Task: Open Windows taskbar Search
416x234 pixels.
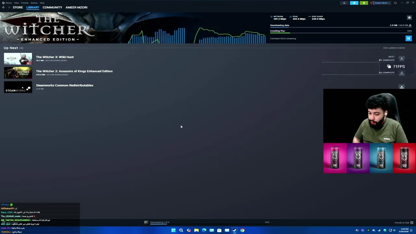Action: pyautogui.click(x=181, y=230)
